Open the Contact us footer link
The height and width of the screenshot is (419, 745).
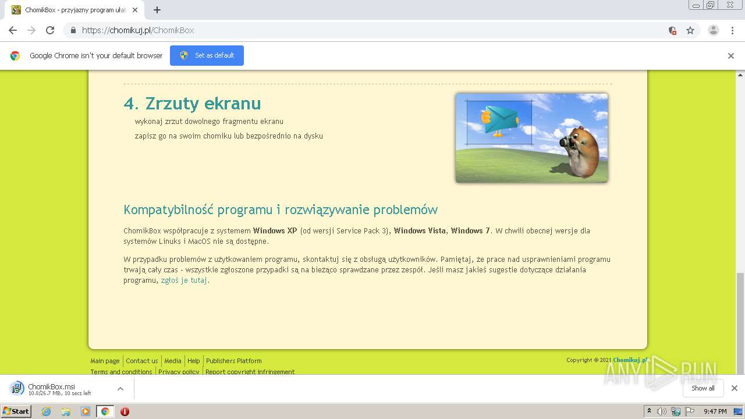[x=142, y=361]
